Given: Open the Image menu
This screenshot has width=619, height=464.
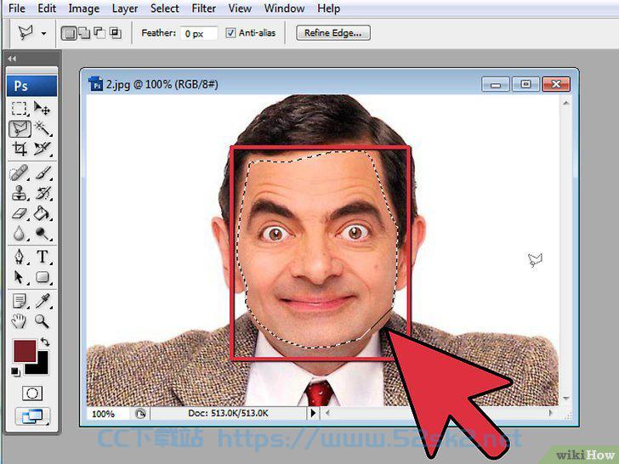Looking at the screenshot, I should 83,8.
